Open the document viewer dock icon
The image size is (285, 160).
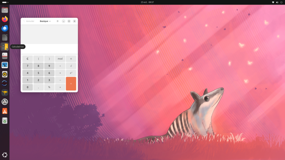pyautogui.click(x=5, y=56)
